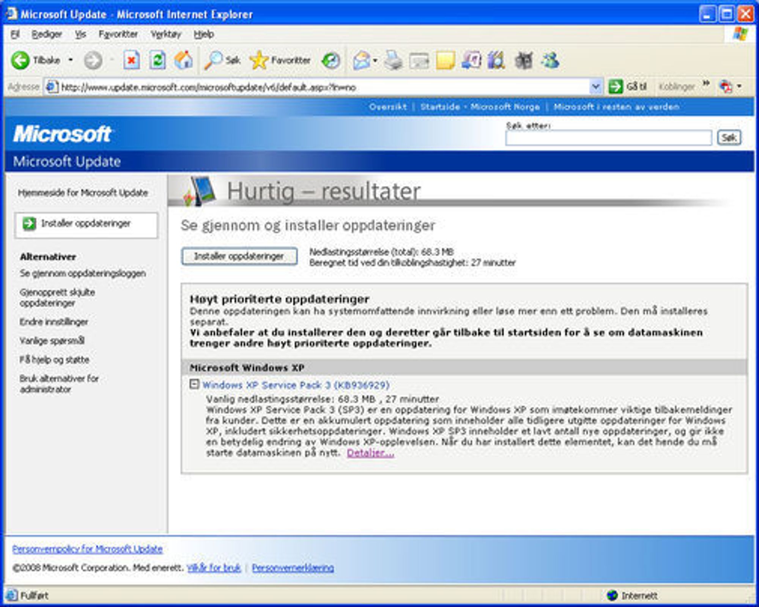The height and width of the screenshot is (607, 759).
Task: Click the IE page icon in title bar
Action: pos(12,14)
